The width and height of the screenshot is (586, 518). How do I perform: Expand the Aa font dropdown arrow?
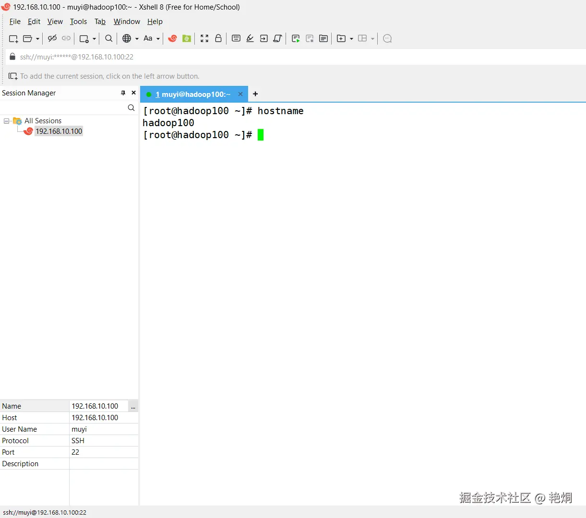158,39
